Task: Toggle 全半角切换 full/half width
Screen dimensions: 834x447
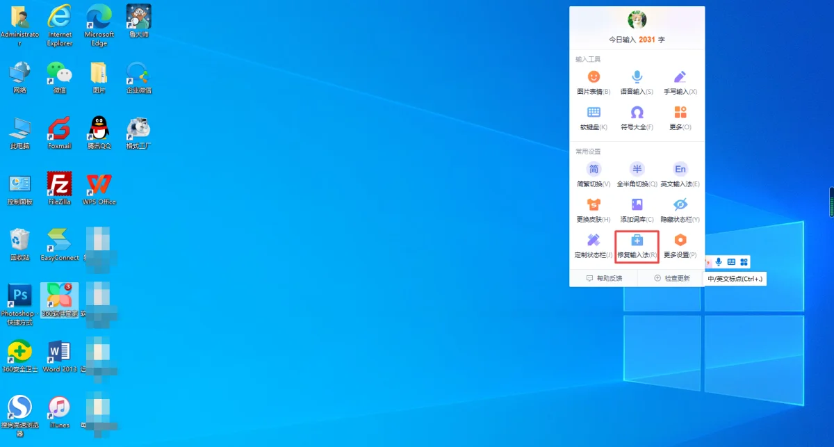Action: [x=637, y=169]
